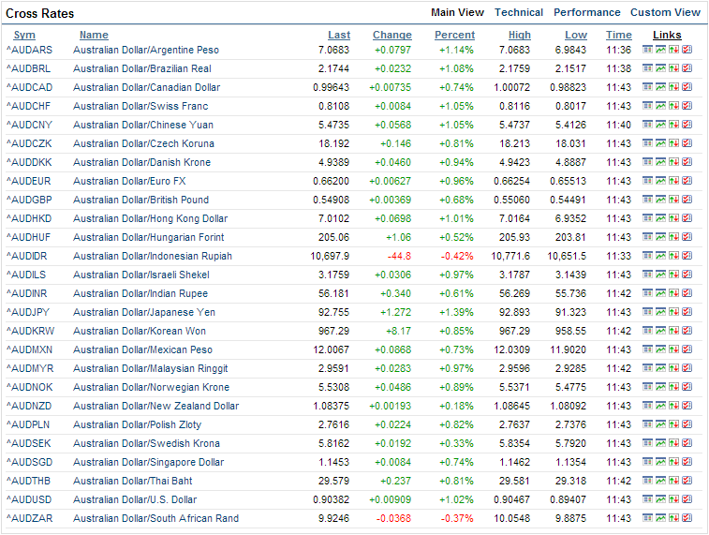Switch to the Technical view tab
709x535 pixels.
click(518, 12)
